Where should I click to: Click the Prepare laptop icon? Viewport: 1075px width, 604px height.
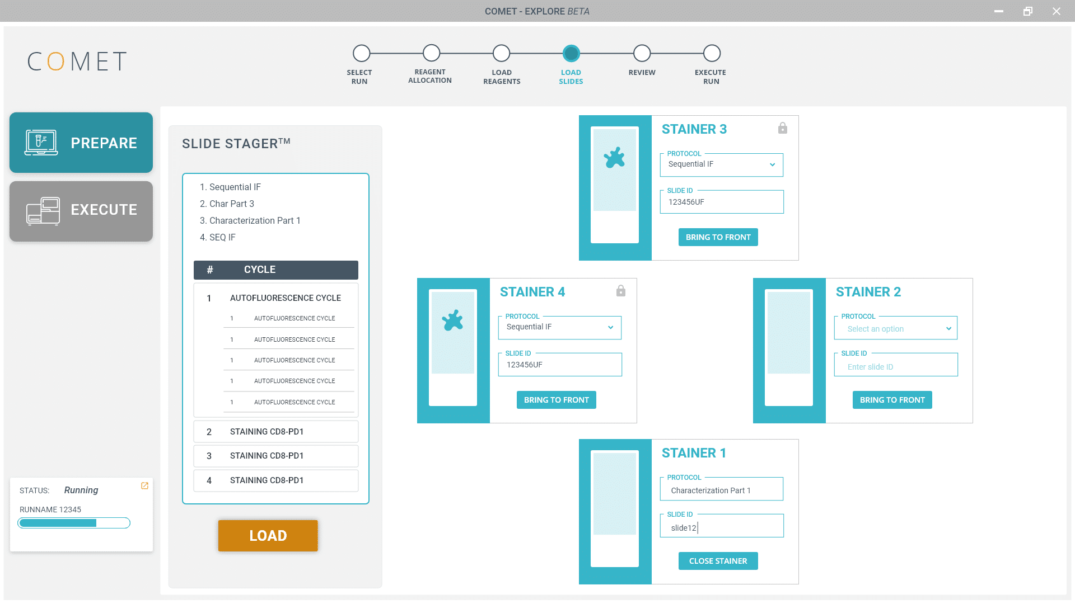pos(41,143)
